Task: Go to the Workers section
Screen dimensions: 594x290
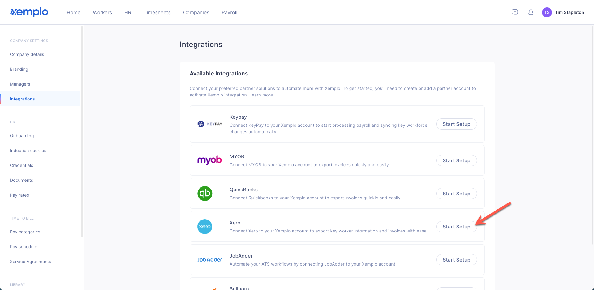Action: coord(102,12)
